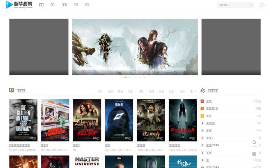Screen dimensions: 270x168
Task: Select the active orange carousel indicator dot
Action: coord(126,77)
